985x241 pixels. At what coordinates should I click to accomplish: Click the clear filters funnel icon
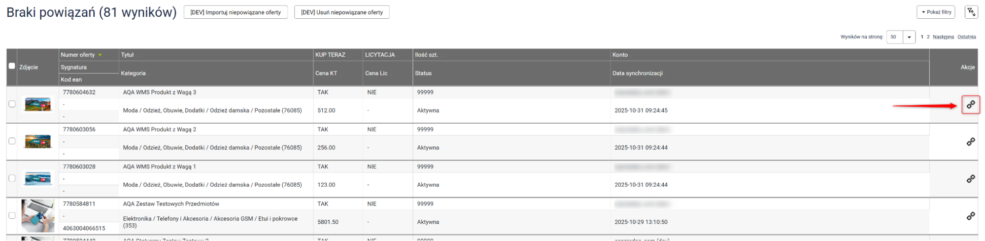click(x=971, y=12)
